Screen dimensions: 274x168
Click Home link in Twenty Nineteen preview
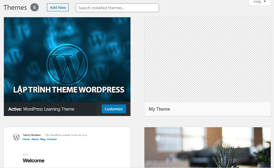[x=26, y=139]
